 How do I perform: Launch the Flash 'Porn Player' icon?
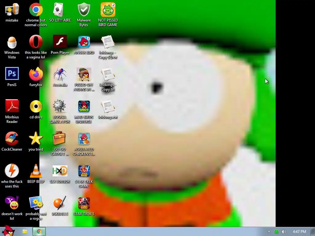60,41
